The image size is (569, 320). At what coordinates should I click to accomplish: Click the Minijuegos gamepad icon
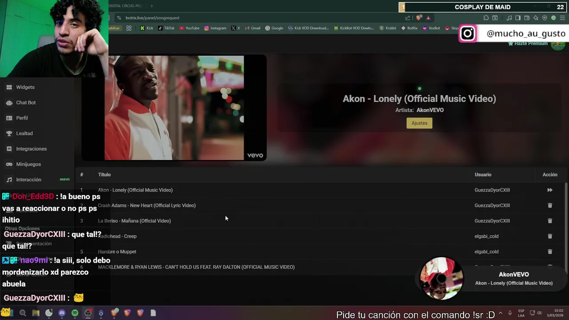pyautogui.click(x=9, y=164)
